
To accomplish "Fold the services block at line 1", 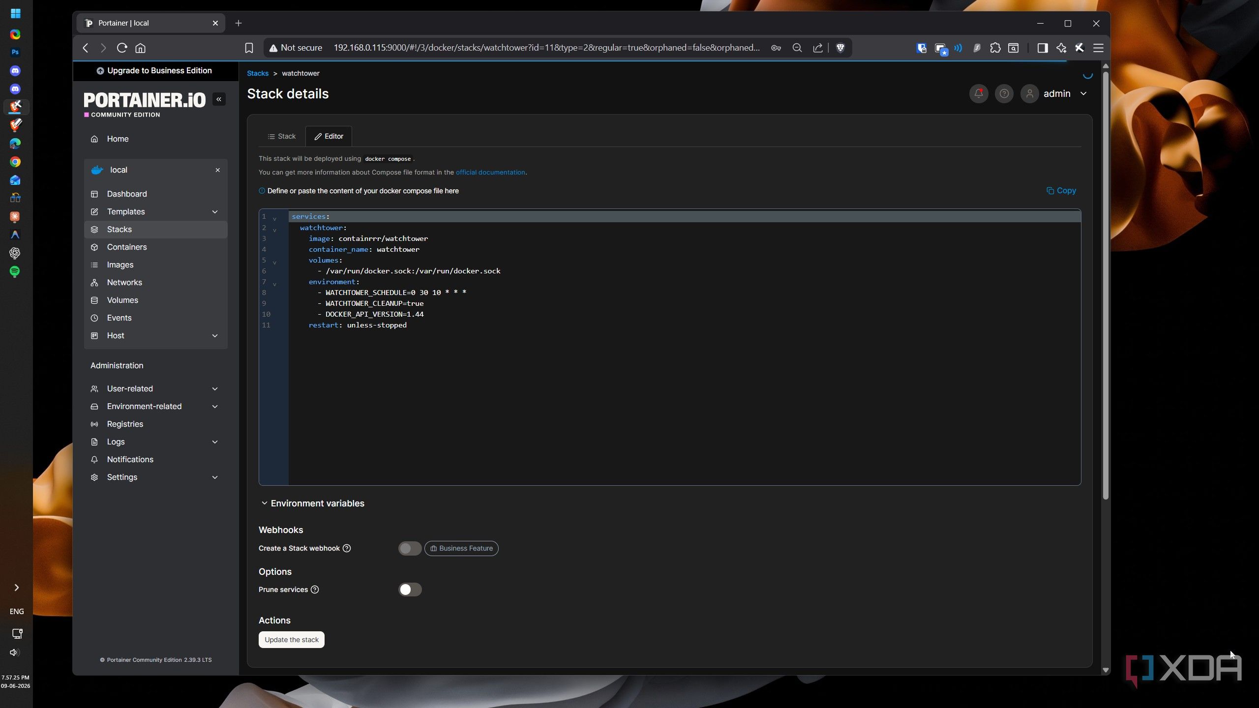I will pyautogui.click(x=274, y=218).
